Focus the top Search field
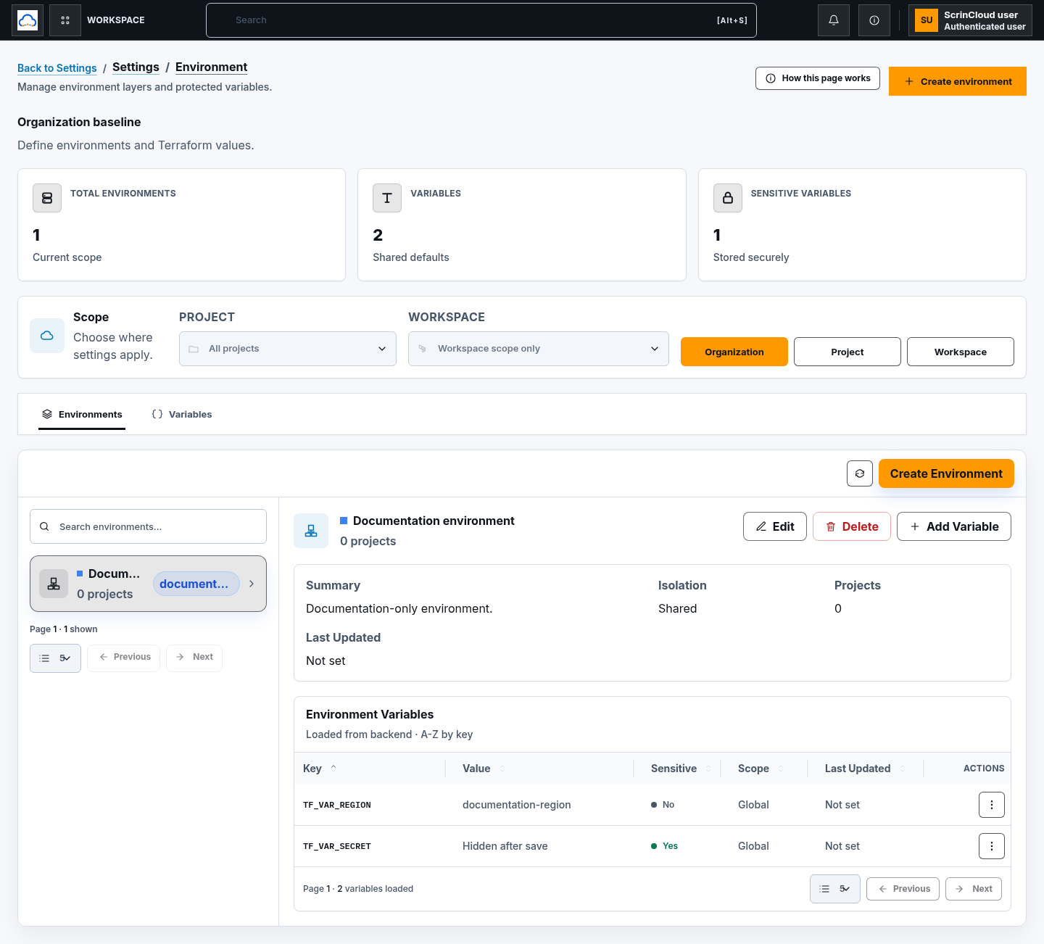 coord(481,20)
